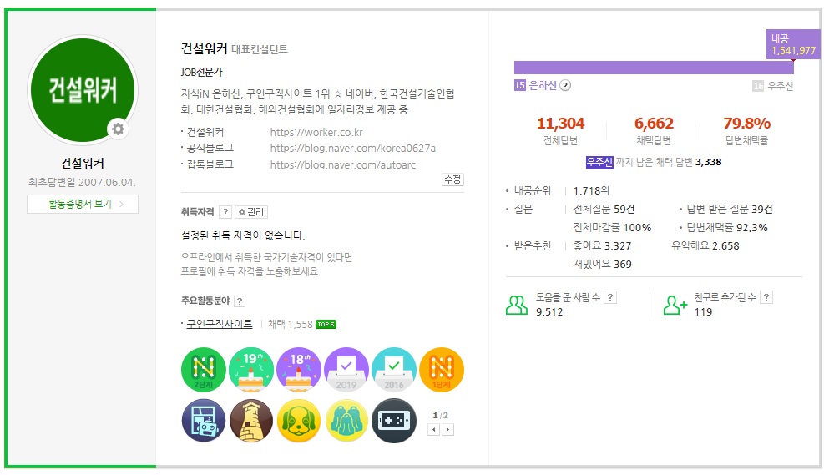The height and width of the screenshot is (475, 824).
Task: Open the blog.naver.com/korea0627a link
Action: click(x=352, y=148)
